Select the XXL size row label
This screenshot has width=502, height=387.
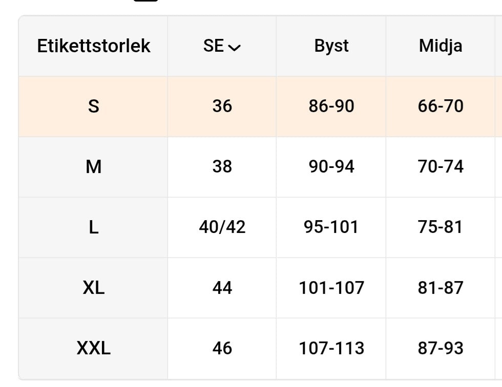tap(93, 349)
